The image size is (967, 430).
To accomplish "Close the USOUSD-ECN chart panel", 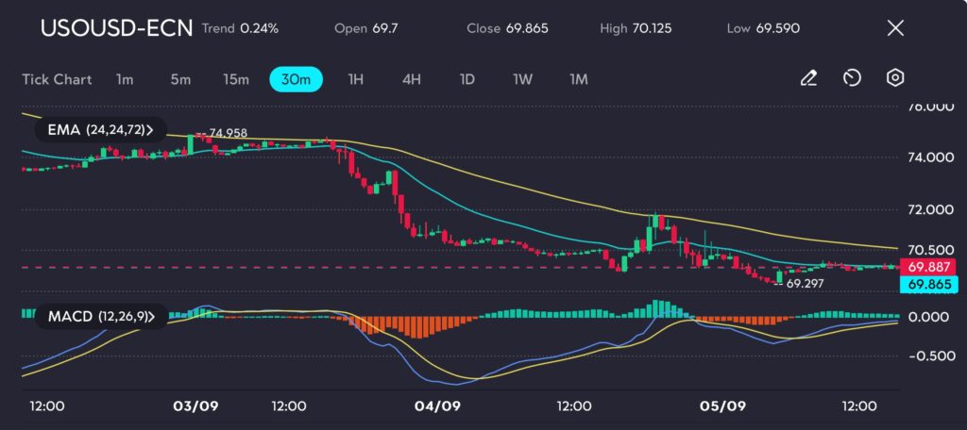I will tap(895, 28).
